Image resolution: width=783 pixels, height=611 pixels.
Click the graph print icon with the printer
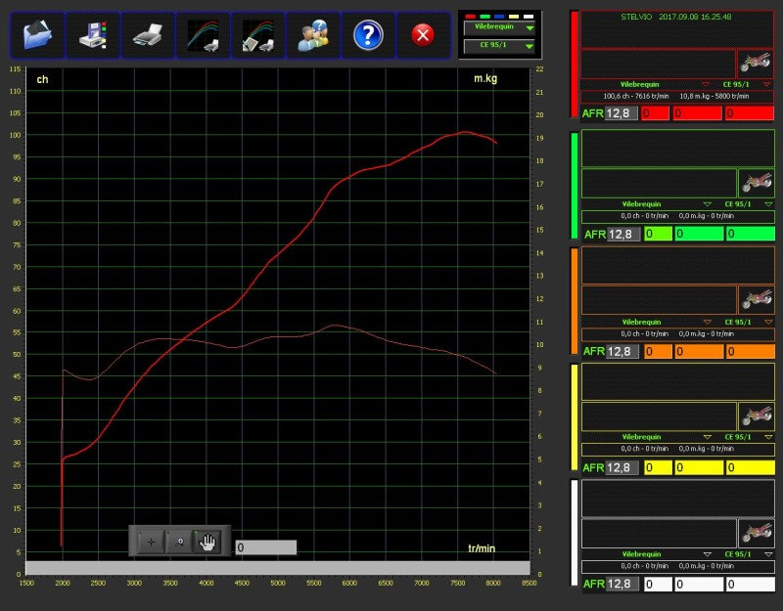pos(203,35)
